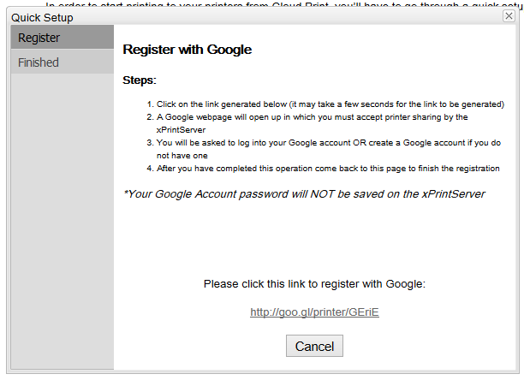Click the step about logging into Google account
Image resolution: width=524 pixels, height=380 pixels.
tap(329, 142)
